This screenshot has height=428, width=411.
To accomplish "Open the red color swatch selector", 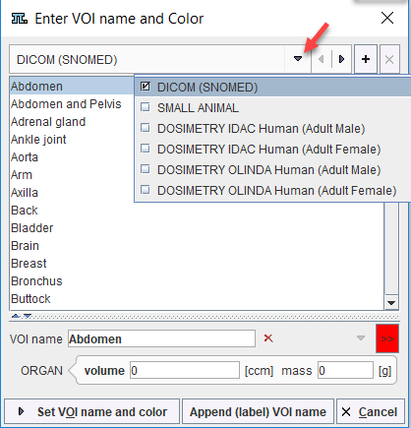I will [x=387, y=338].
